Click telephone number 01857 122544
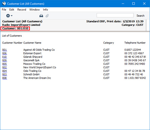Image resolution: width=150 pixels, height=130 pixels. tap(133, 50)
